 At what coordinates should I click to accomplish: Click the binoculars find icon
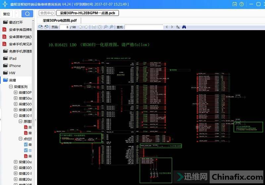point(184,27)
